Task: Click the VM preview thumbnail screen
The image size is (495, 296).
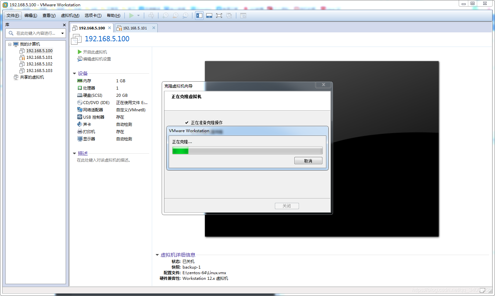Action: (322, 149)
